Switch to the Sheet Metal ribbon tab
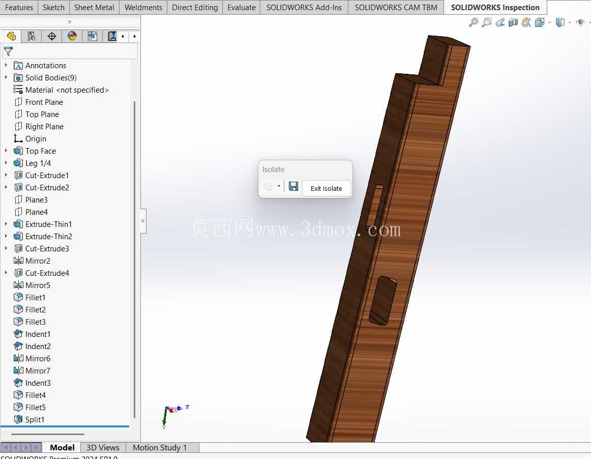The image size is (591, 459). (94, 8)
